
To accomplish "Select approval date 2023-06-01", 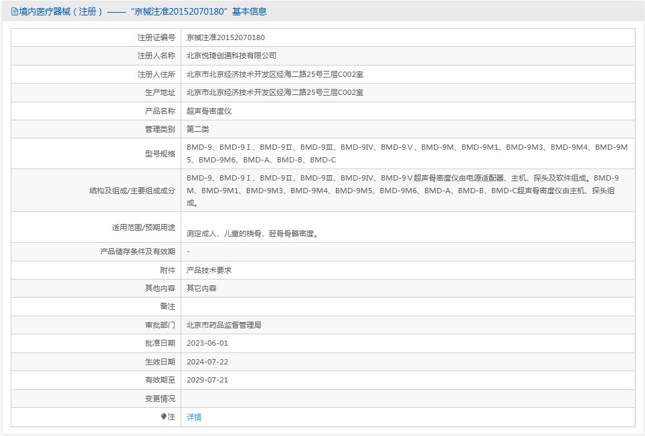I will 207,343.
